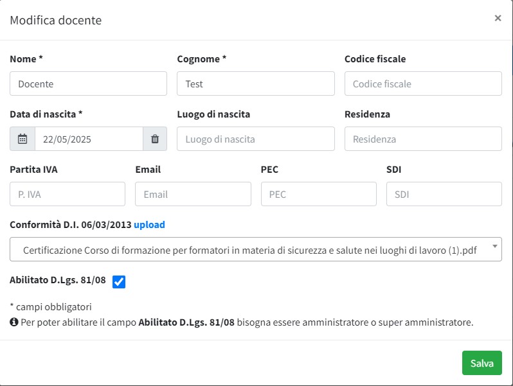Focus the SDI input field
513x386 pixels.
tap(444, 194)
